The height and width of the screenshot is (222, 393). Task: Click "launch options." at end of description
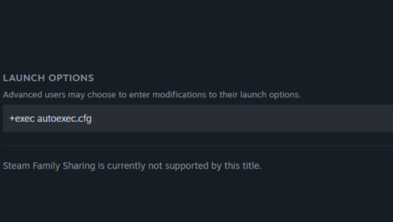point(270,95)
